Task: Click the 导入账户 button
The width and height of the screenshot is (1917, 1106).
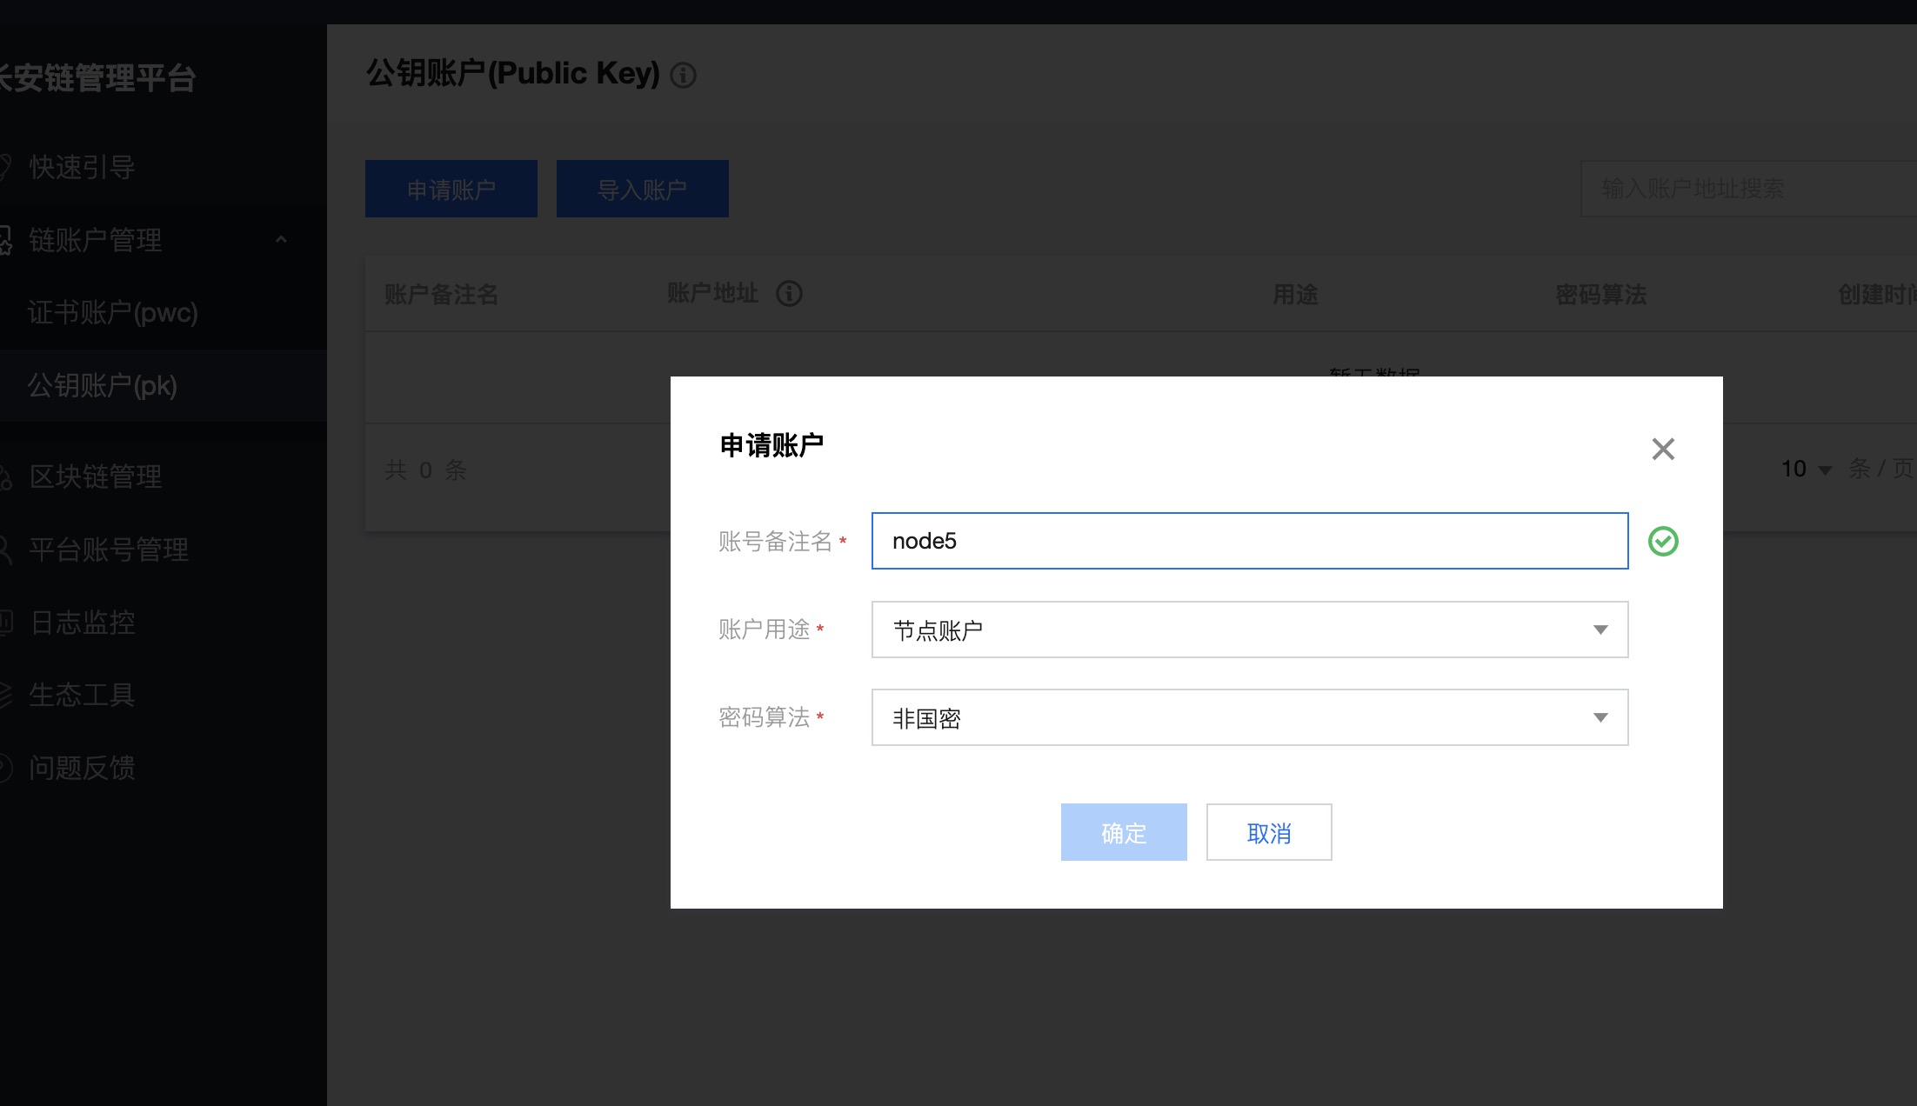Action: tap(642, 189)
